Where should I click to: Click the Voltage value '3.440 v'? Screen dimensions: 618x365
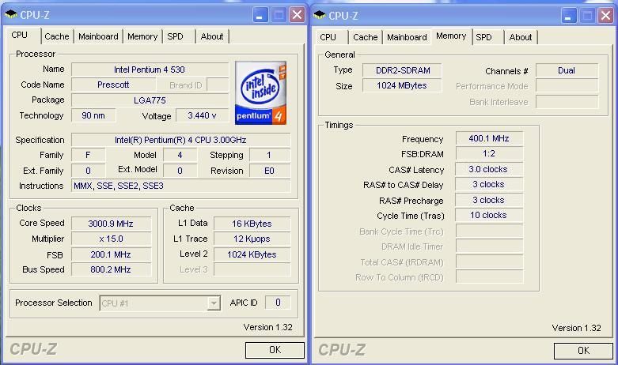[202, 115]
